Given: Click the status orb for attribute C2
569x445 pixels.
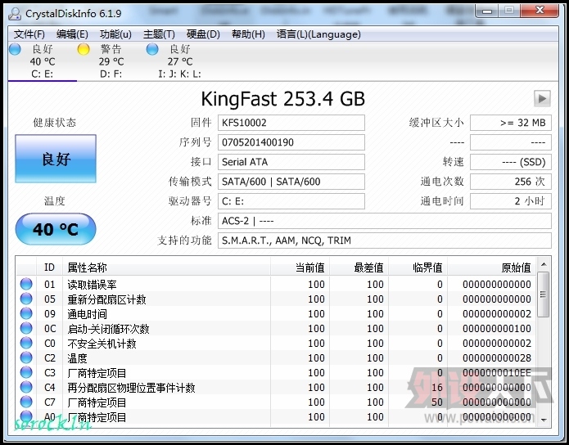Looking at the screenshot, I should click(x=26, y=358).
